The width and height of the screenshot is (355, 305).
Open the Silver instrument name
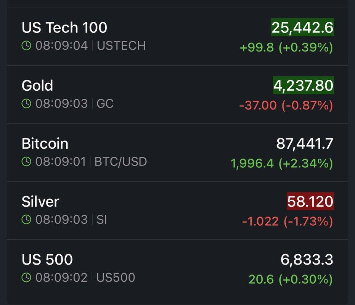(40, 202)
